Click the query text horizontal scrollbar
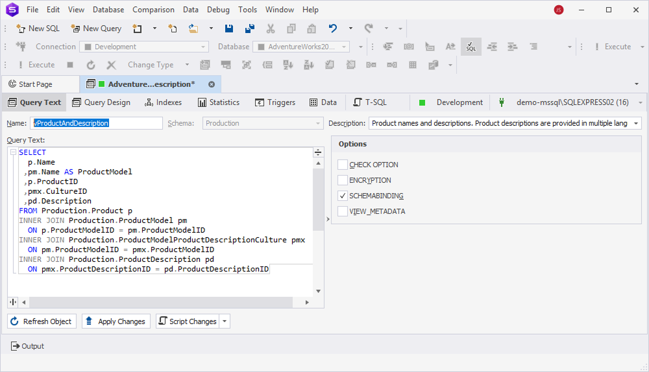Image resolution: width=649 pixels, height=372 pixels. pos(161,302)
